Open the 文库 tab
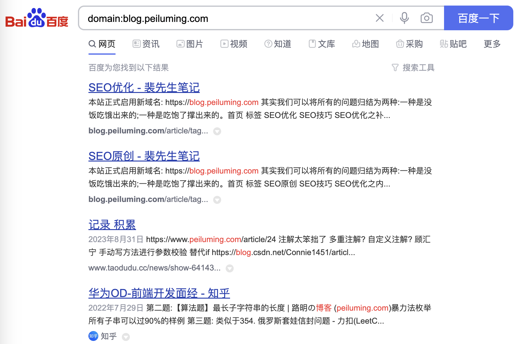530x344 pixels. [x=322, y=44]
